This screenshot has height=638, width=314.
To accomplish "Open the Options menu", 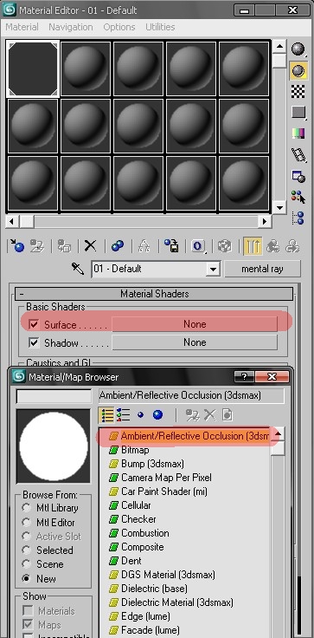I will tap(120, 27).
